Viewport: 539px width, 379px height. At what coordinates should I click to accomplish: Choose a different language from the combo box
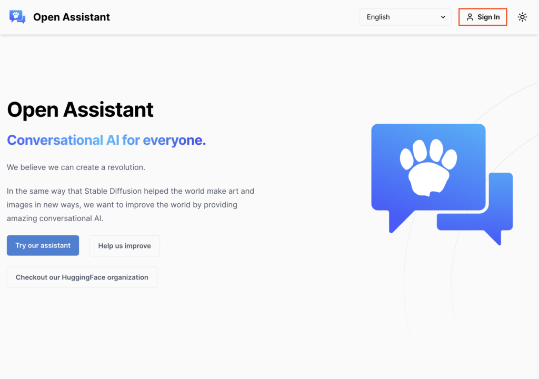(405, 16)
